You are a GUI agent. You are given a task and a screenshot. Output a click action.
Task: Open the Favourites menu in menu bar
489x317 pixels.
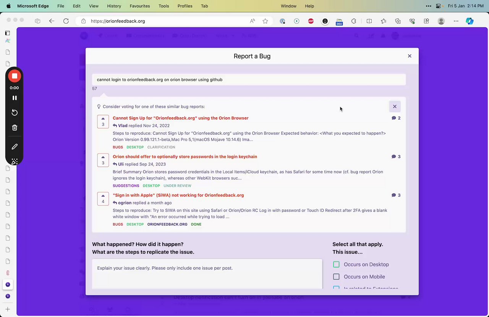[139, 6]
